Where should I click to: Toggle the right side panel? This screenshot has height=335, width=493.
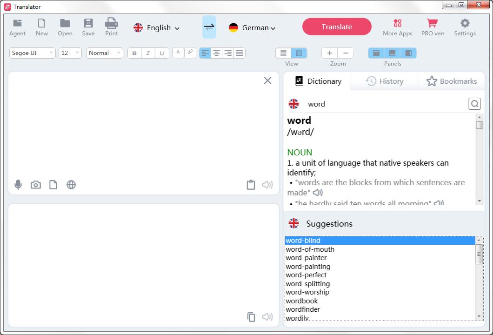408,53
